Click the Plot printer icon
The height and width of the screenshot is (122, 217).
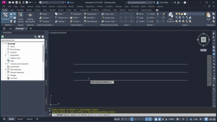pyautogui.click(x=27, y=2)
